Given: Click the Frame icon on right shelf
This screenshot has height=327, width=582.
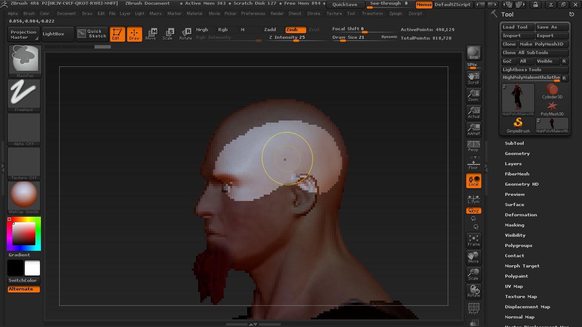Looking at the screenshot, I should [x=473, y=240].
